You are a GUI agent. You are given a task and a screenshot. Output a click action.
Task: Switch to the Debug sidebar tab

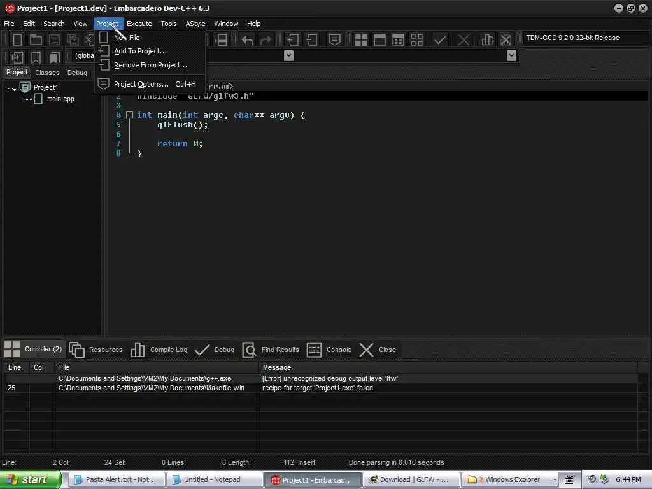click(77, 73)
